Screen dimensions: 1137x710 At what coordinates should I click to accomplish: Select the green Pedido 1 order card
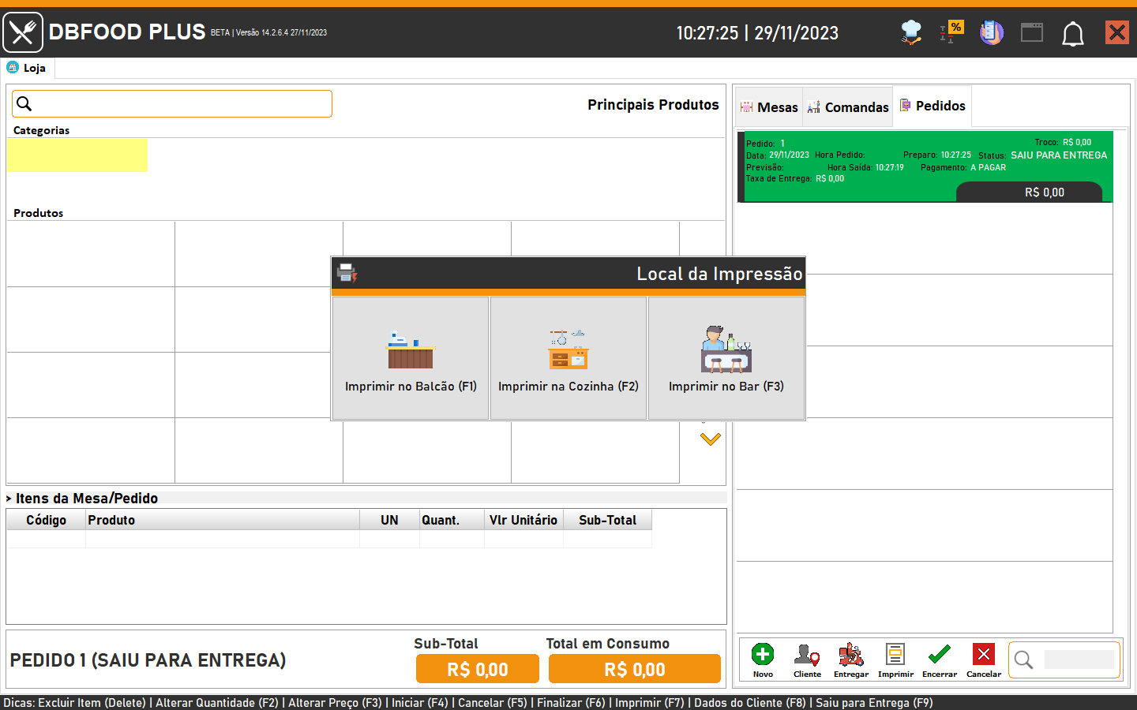click(x=925, y=166)
